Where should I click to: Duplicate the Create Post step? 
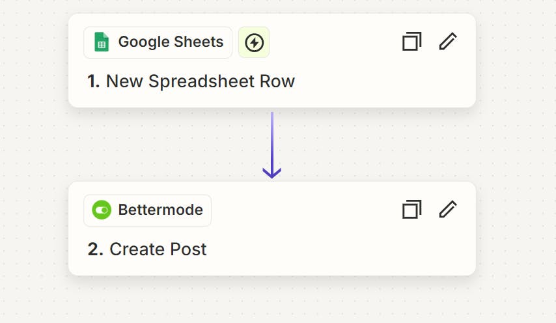click(411, 210)
